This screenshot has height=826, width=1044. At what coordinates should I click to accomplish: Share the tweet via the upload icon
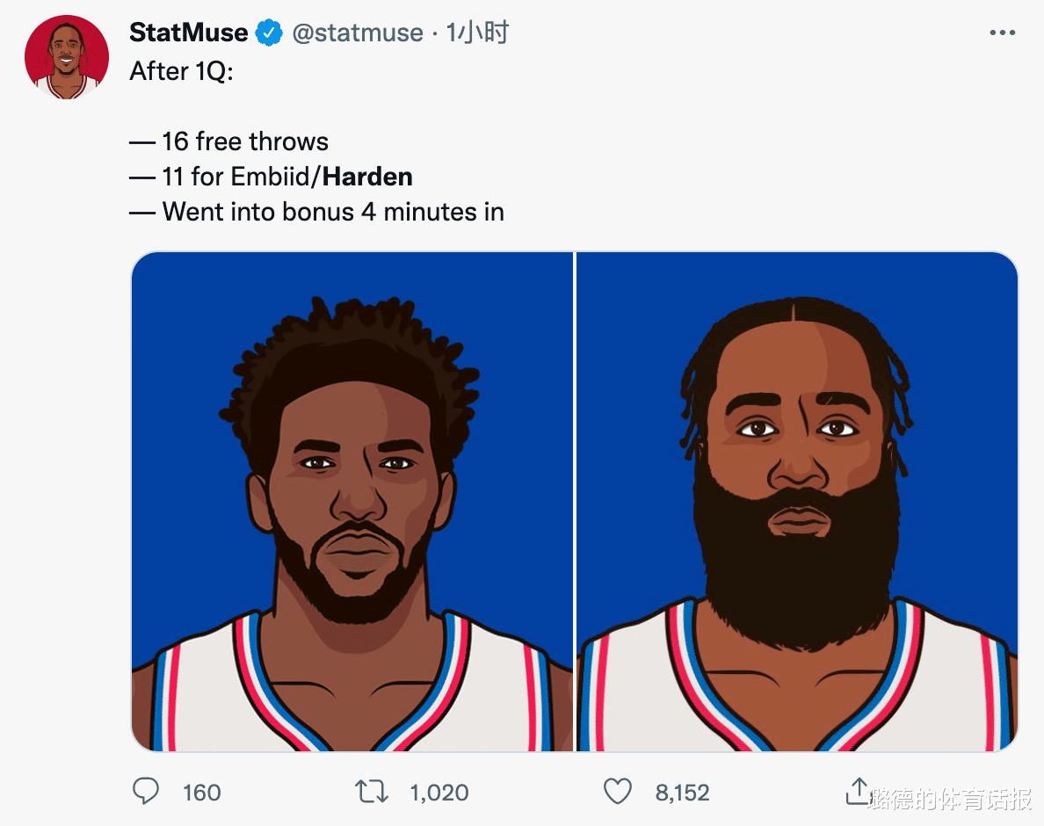859,791
